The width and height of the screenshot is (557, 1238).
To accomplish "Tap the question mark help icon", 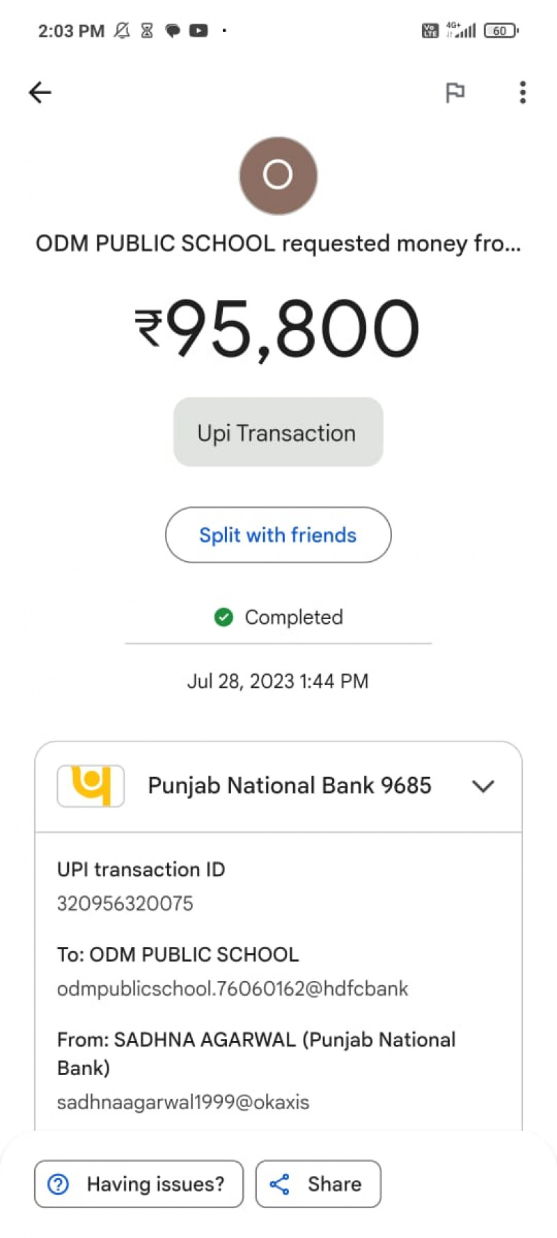I will [x=58, y=1184].
